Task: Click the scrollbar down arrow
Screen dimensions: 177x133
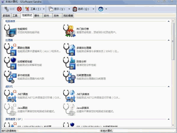Action: click(x=173, y=125)
